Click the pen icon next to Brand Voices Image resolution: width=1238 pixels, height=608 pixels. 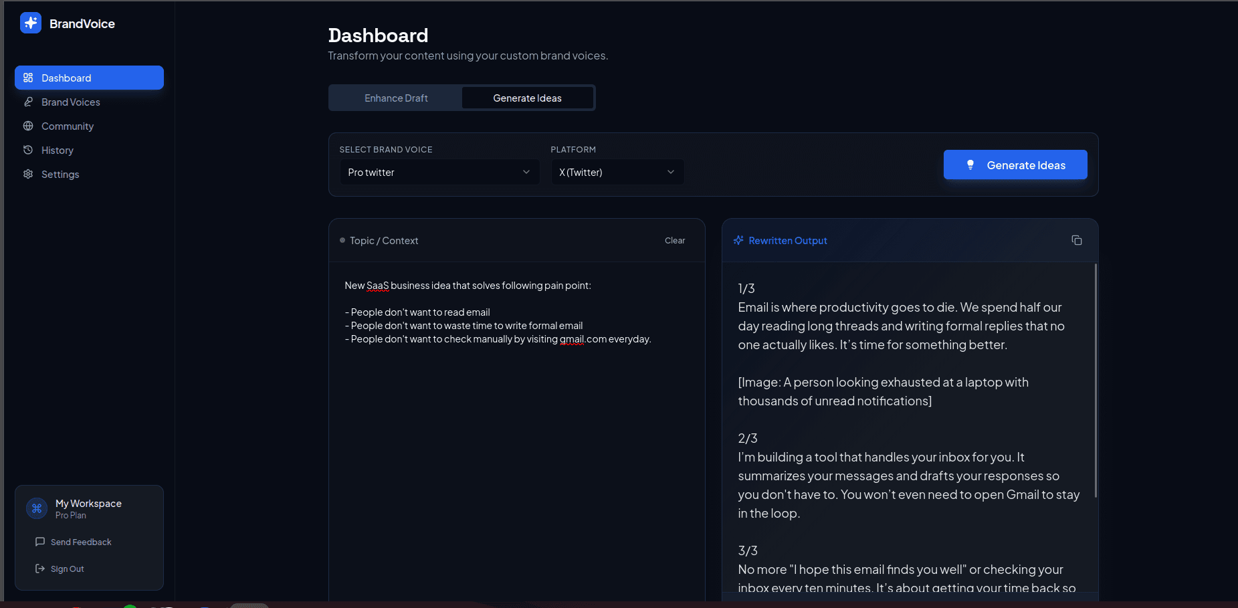tap(28, 102)
